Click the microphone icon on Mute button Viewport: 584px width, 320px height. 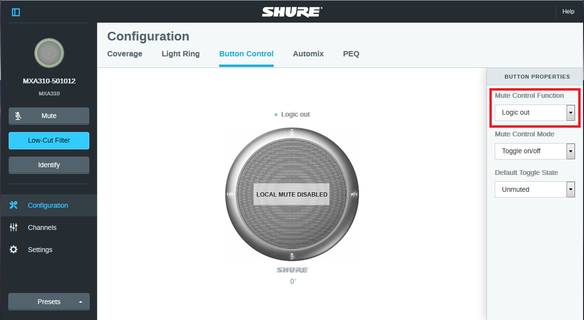[x=18, y=116]
